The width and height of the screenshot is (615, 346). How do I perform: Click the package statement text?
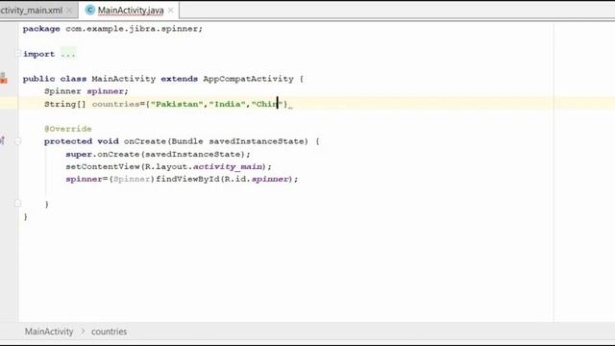tap(112, 29)
